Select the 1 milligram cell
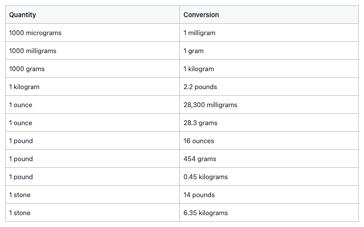This screenshot has width=364, height=227. pyautogui.click(x=269, y=32)
